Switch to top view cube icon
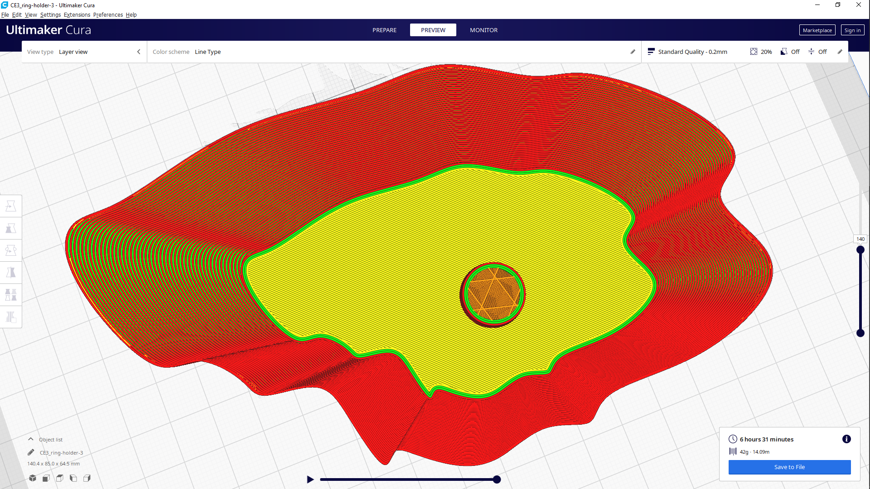The image size is (870, 489). click(x=60, y=478)
